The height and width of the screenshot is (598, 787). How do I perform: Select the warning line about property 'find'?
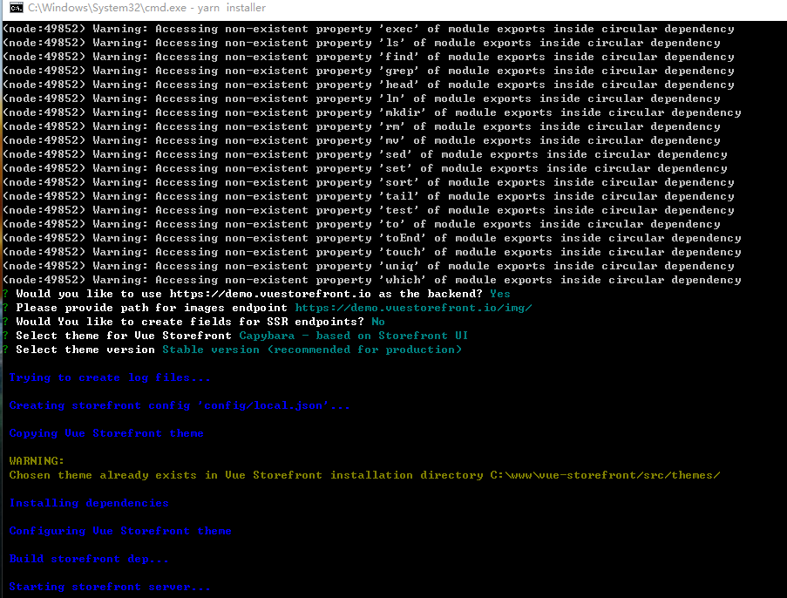click(369, 58)
